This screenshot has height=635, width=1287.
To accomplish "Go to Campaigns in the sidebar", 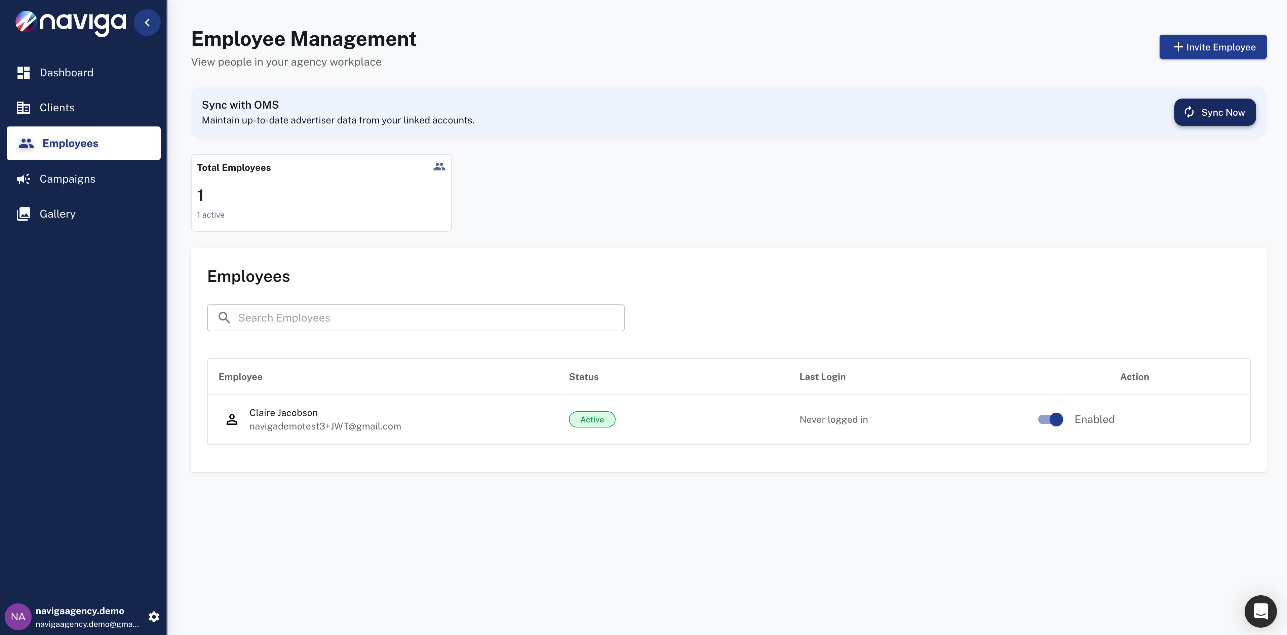I will (x=68, y=179).
